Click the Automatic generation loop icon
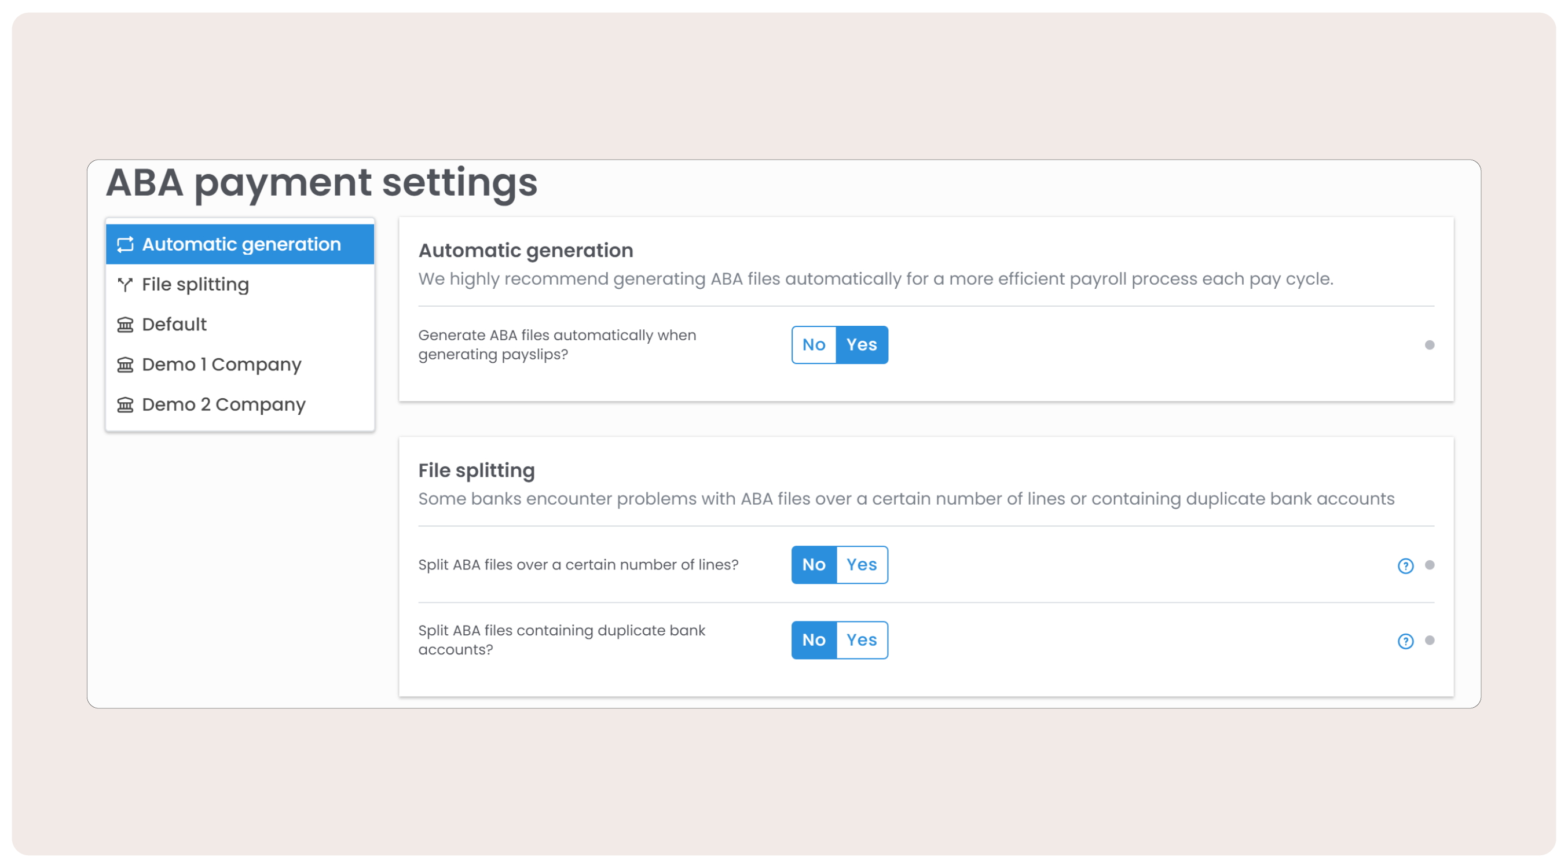This screenshot has height=868, width=1568. [x=126, y=245]
